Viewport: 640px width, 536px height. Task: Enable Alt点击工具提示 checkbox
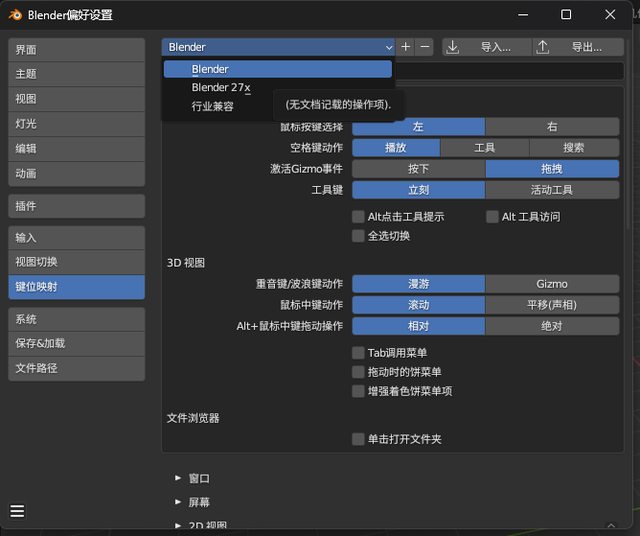(x=358, y=217)
